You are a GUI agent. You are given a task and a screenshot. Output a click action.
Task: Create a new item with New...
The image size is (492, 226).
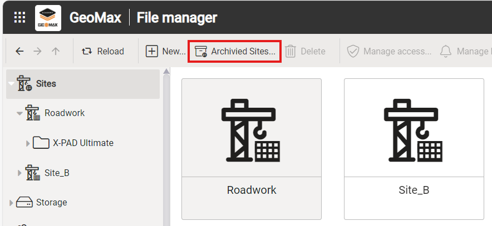[165, 51]
